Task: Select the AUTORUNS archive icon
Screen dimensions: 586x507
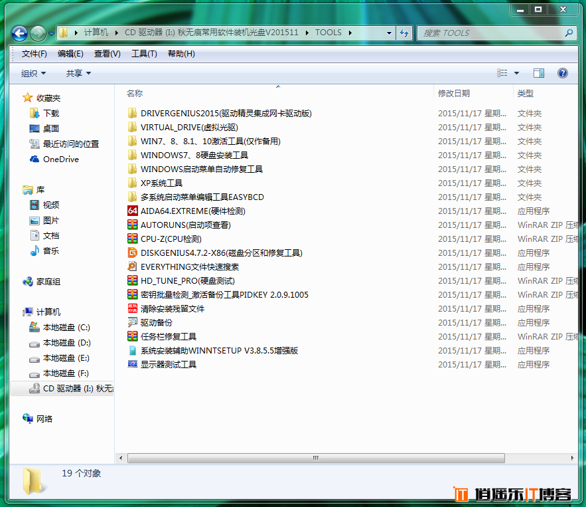Action: point(132,225)
